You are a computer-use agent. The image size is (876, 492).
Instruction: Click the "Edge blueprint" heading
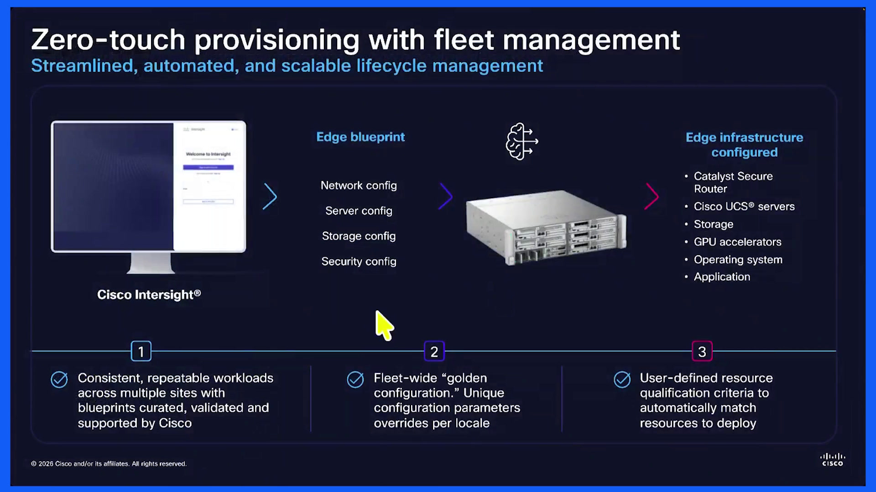(x=360, y=137)
